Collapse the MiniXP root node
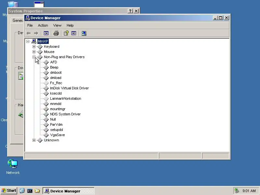 point(28,41)
